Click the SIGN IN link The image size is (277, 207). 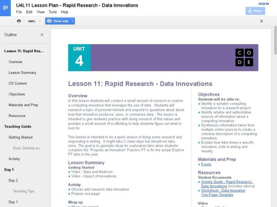(263, 3)
